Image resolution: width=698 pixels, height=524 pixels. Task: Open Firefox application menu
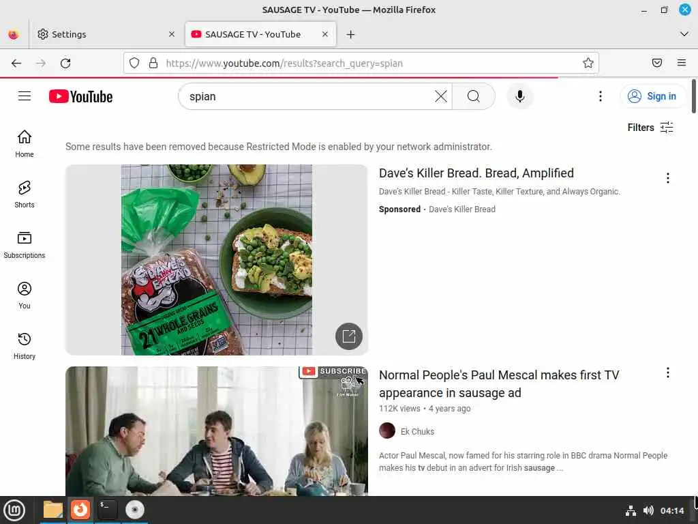pyautogui.click(x=682, y=63)
